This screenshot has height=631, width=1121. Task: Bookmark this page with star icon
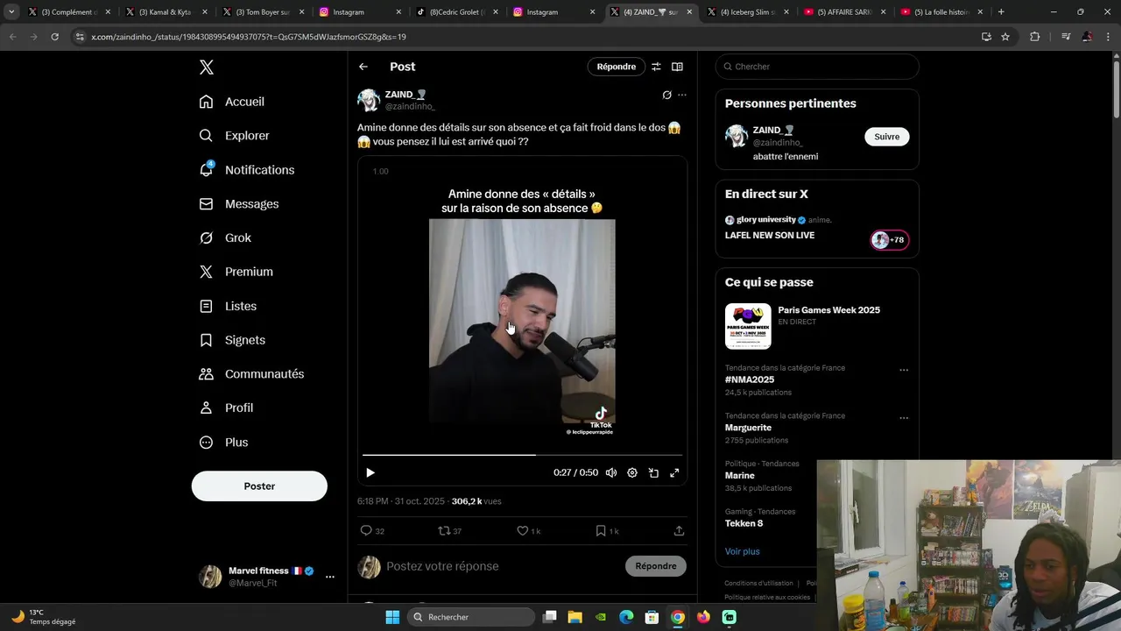[x=1005, y=37]
